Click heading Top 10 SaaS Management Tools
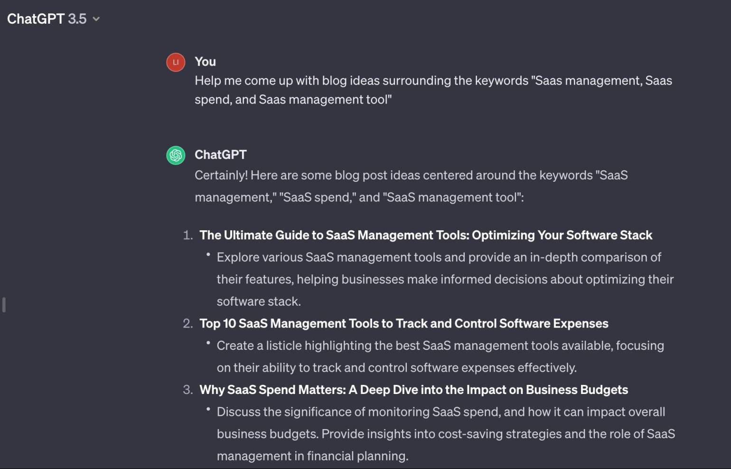This screenshot has width=731, height=469. coord(403,323)
